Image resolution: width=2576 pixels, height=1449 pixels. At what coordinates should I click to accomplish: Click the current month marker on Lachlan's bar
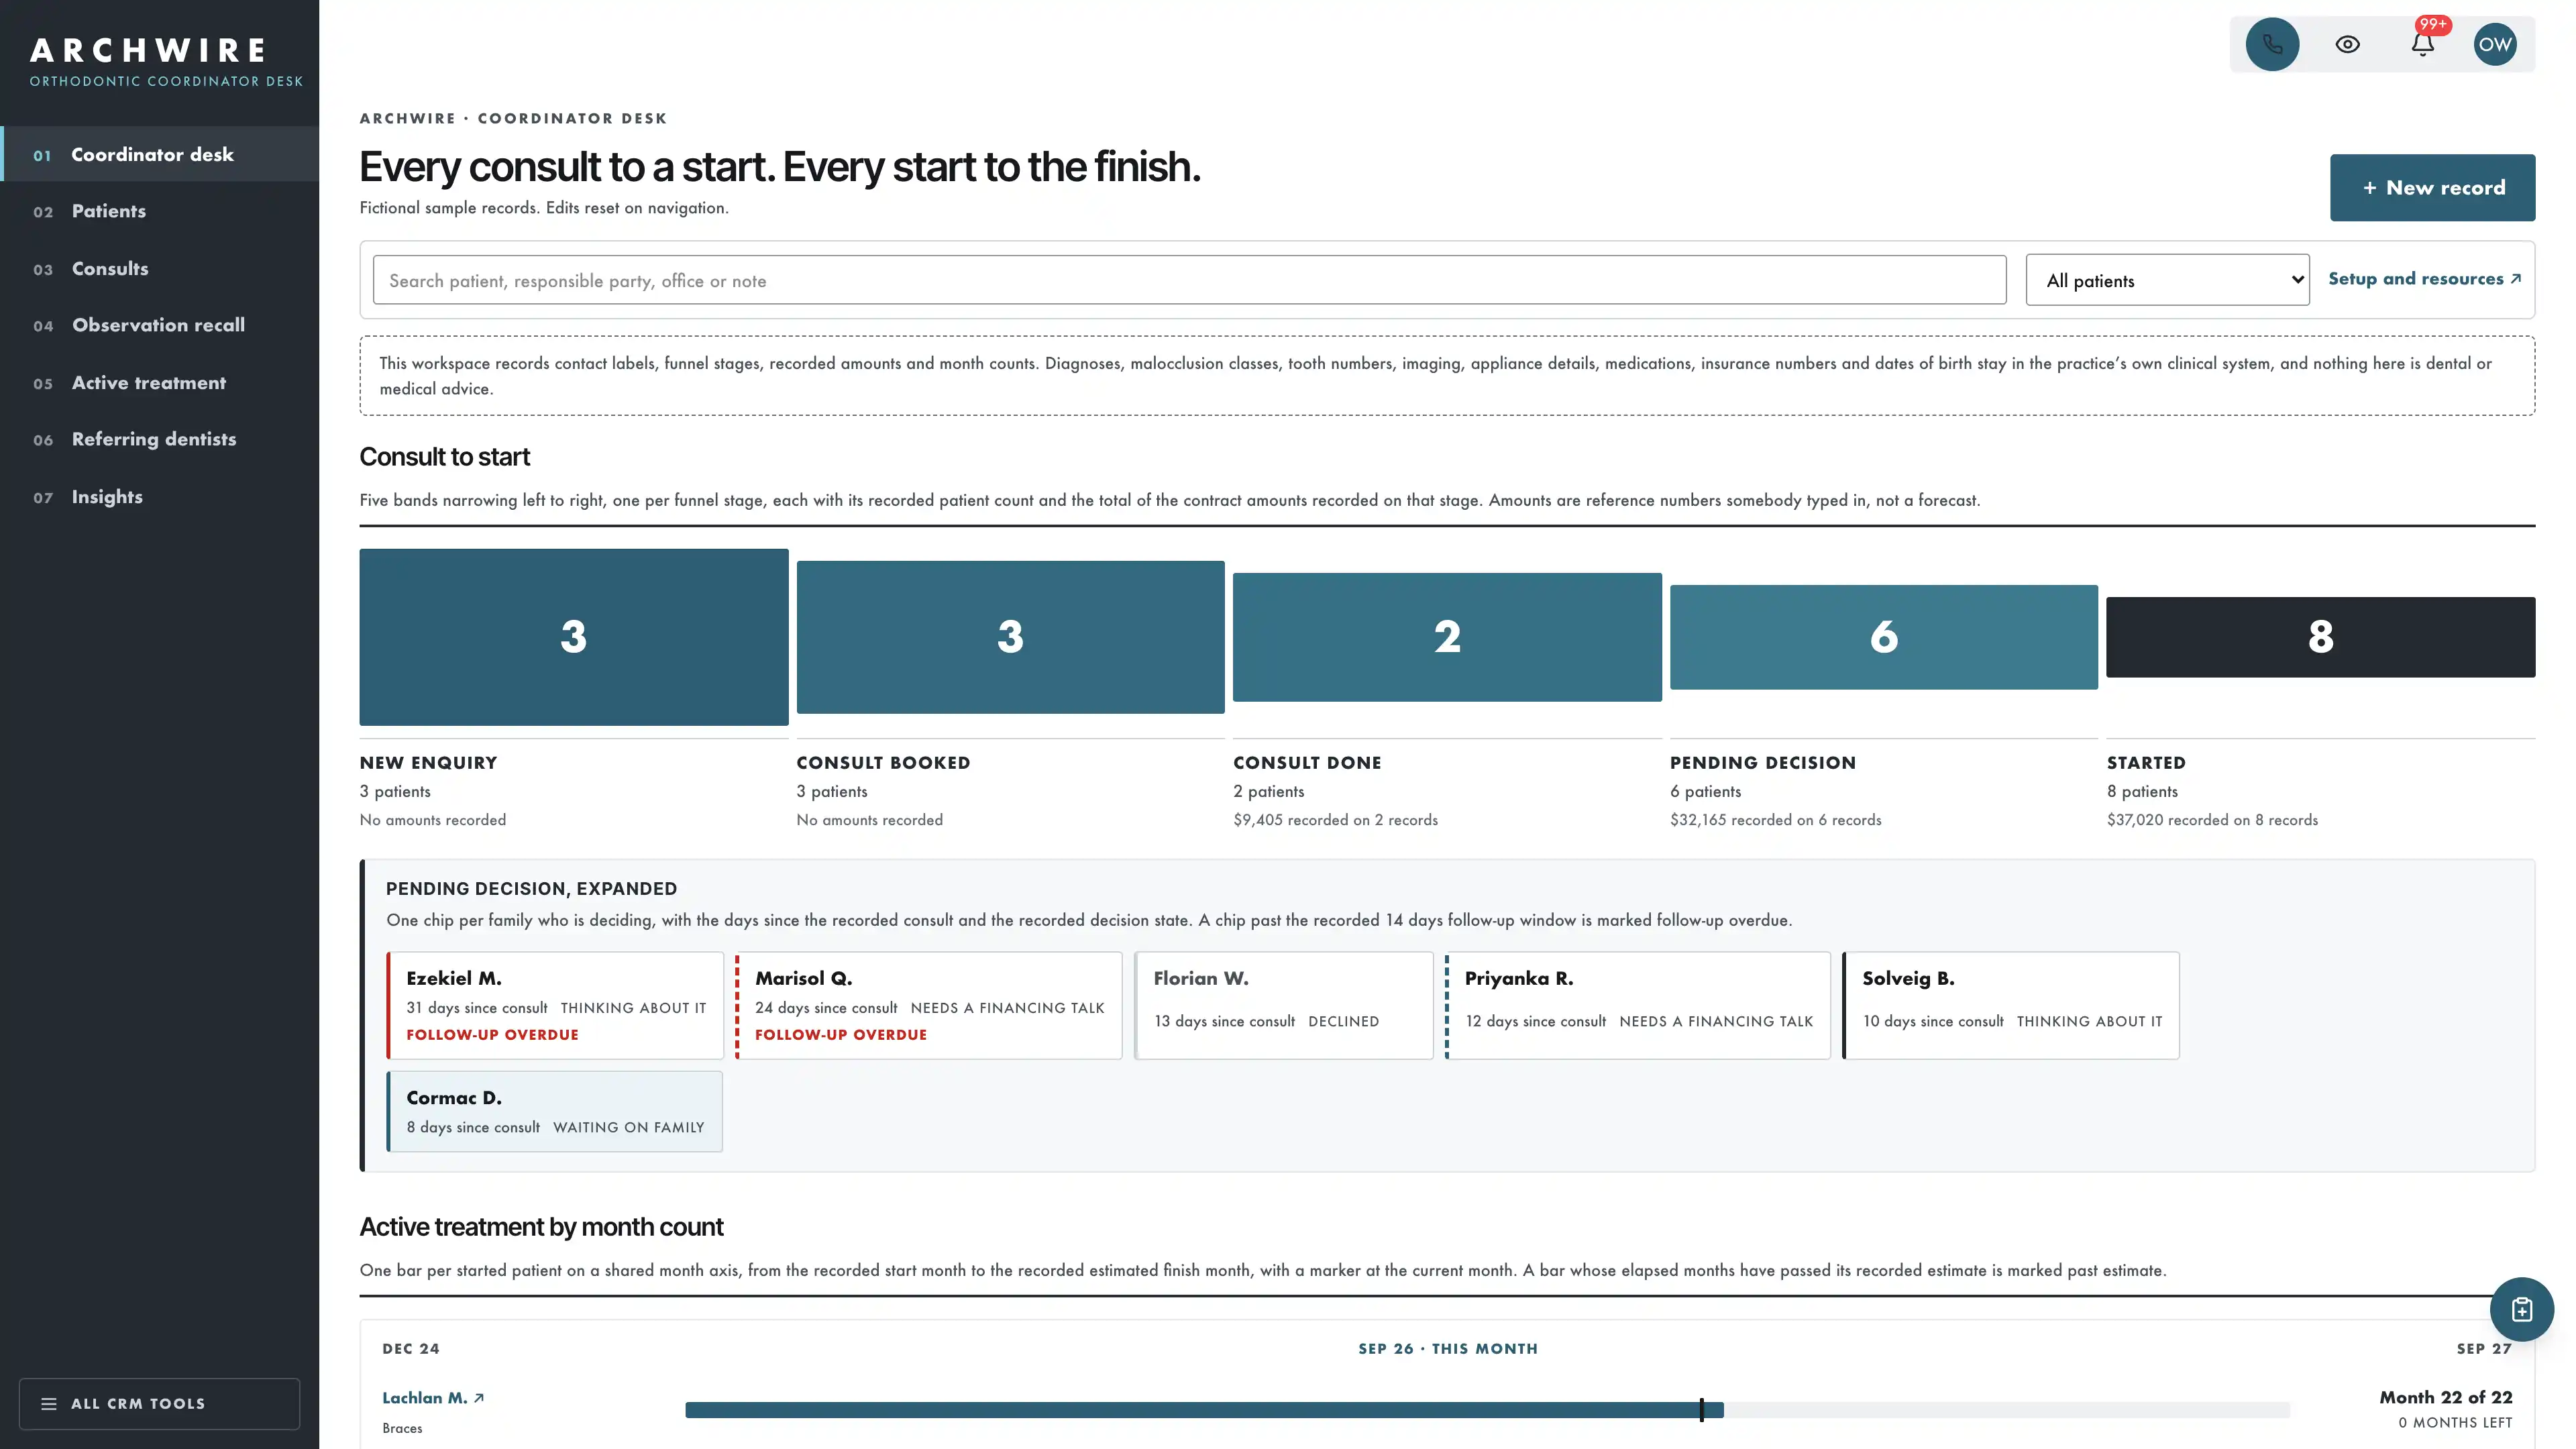(x=1701, y=1410)
